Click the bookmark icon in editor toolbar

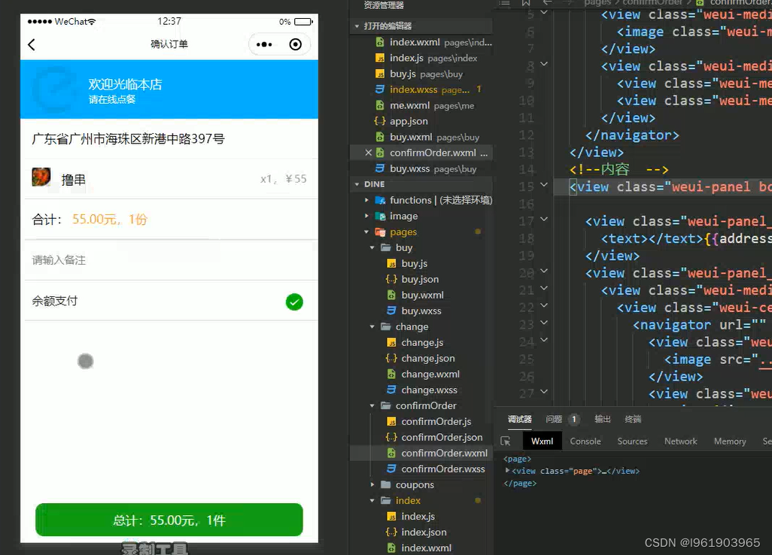526,2
